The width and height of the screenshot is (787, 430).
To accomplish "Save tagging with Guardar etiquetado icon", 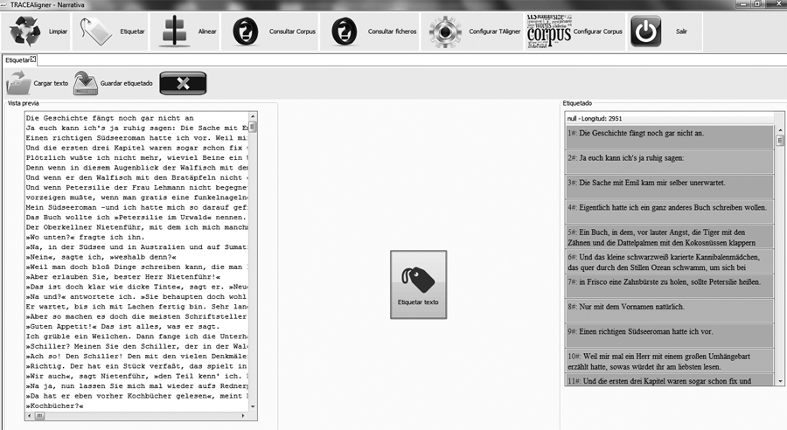I will (x=86, y=83).
